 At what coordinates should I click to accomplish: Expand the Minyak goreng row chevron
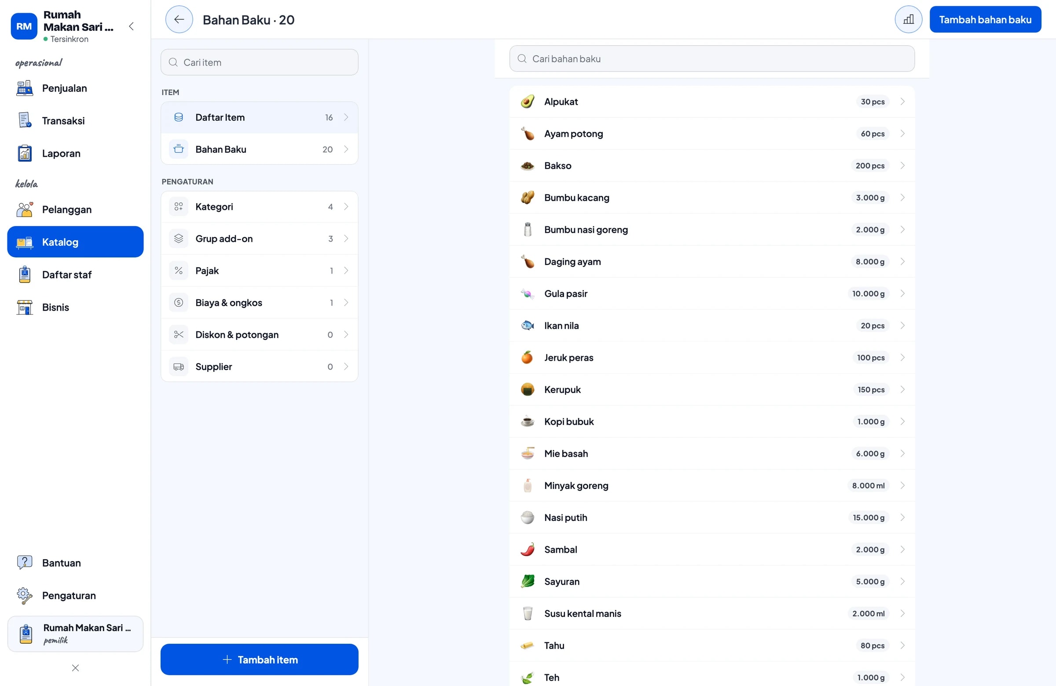902,485
